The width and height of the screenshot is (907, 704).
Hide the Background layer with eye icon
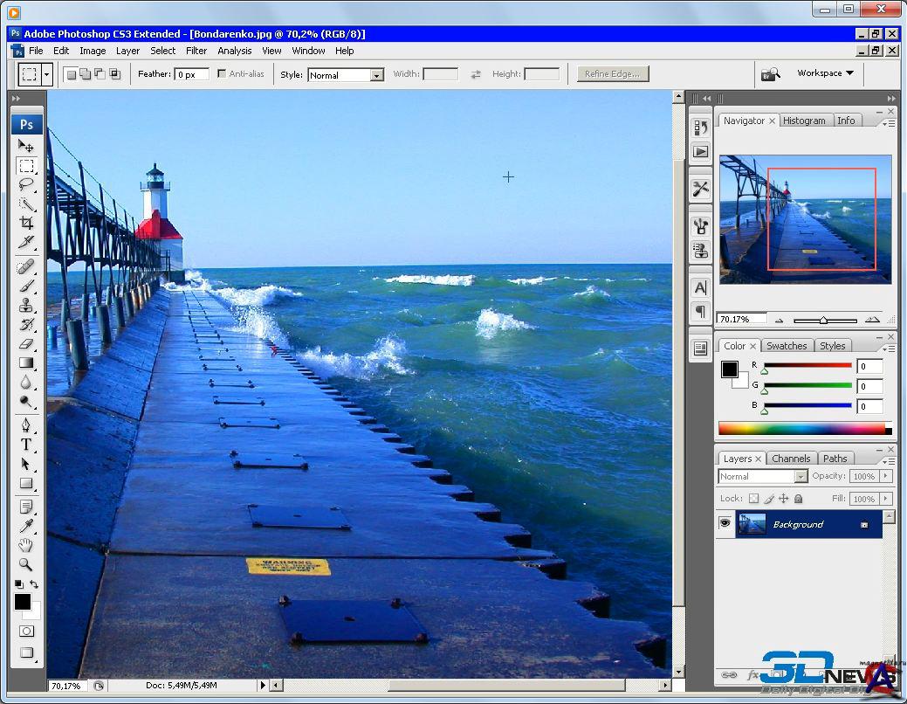725,524
